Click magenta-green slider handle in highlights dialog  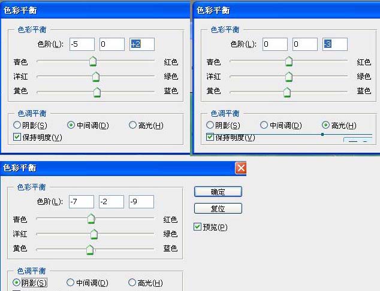[289, 77]
